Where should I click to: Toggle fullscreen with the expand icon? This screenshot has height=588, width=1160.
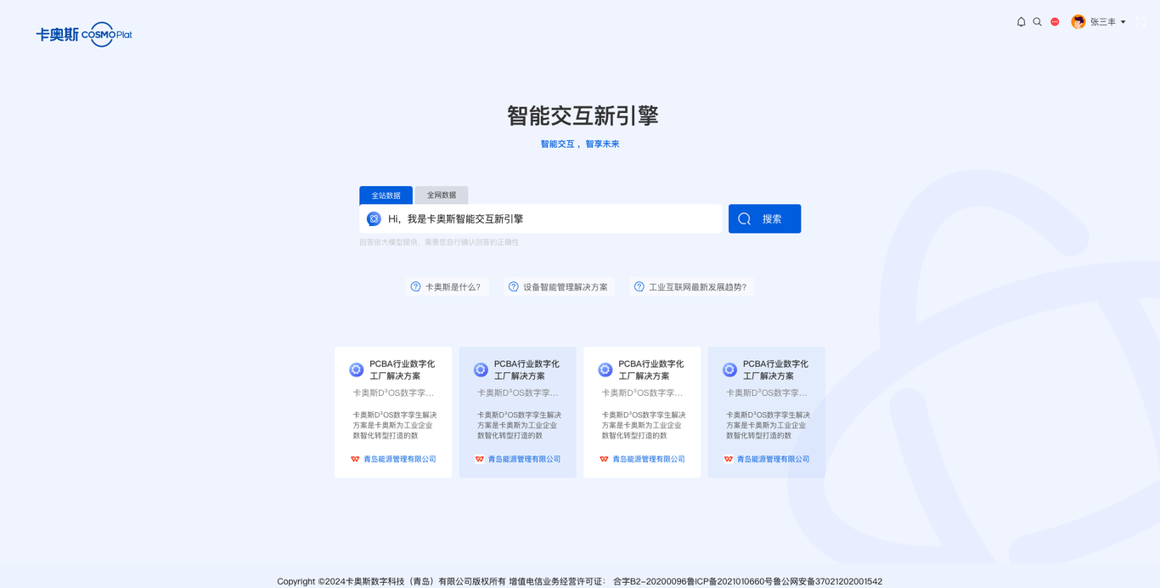[1141, 22]
